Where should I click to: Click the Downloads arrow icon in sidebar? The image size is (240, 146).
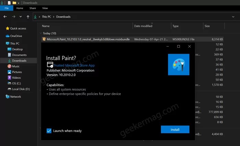[x=9, y=61]
